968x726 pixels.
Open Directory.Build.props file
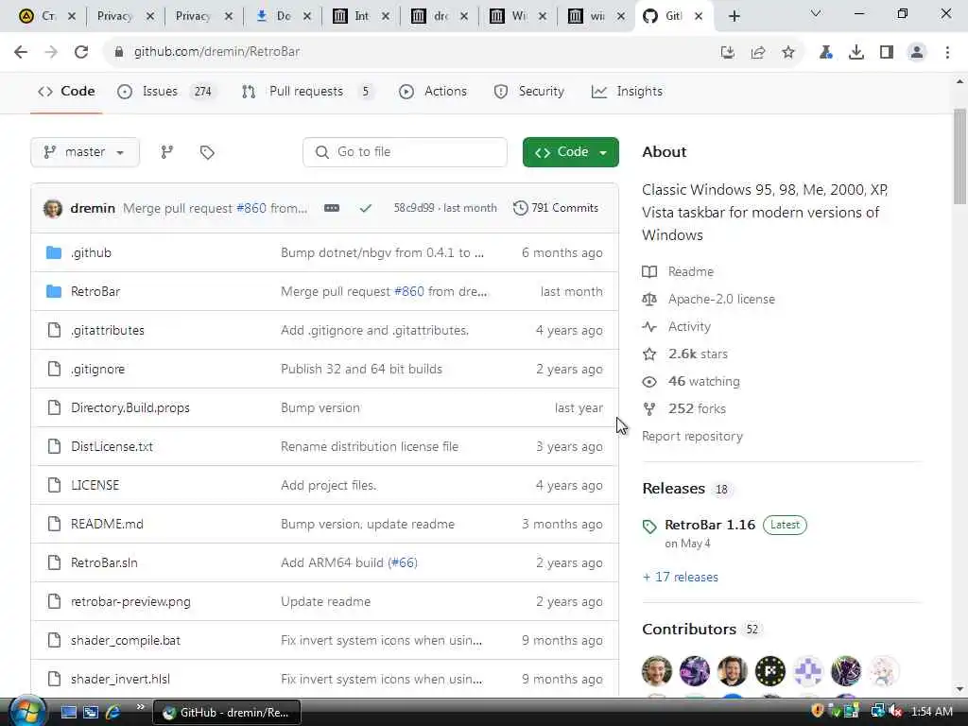[130, 408]
